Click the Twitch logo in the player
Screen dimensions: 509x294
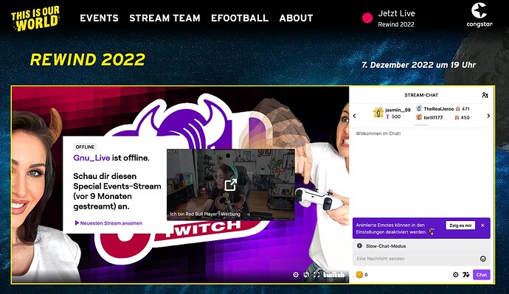(334, 275)
